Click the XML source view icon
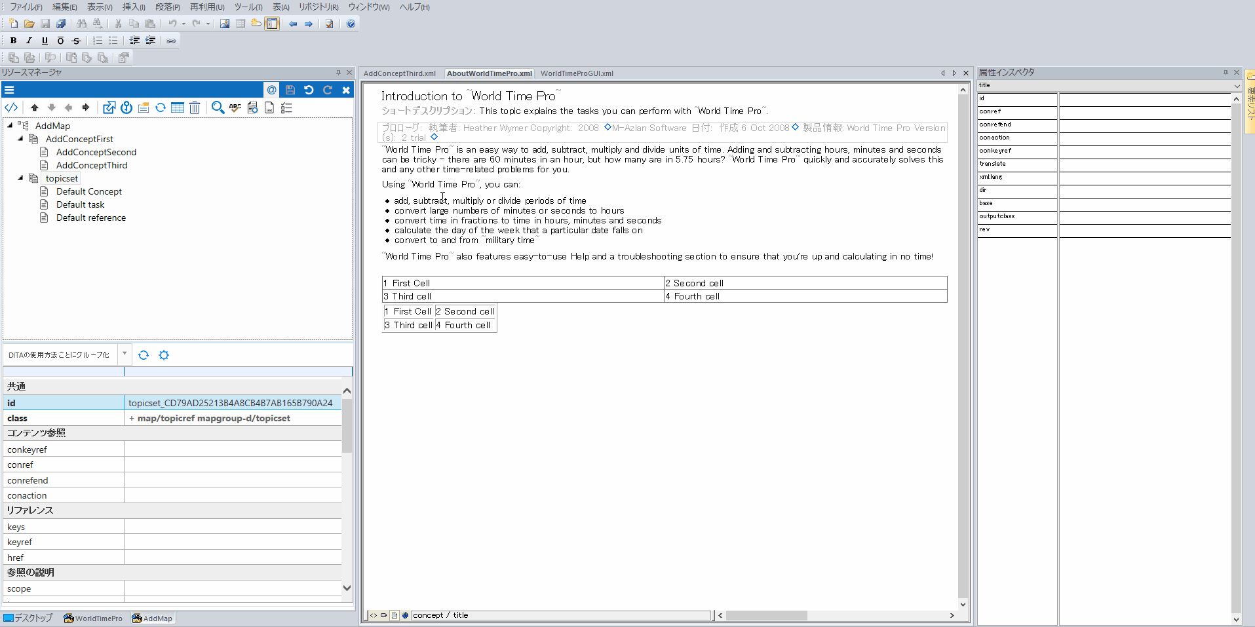Screen dimensions: 1255x627 coord(11,107)
